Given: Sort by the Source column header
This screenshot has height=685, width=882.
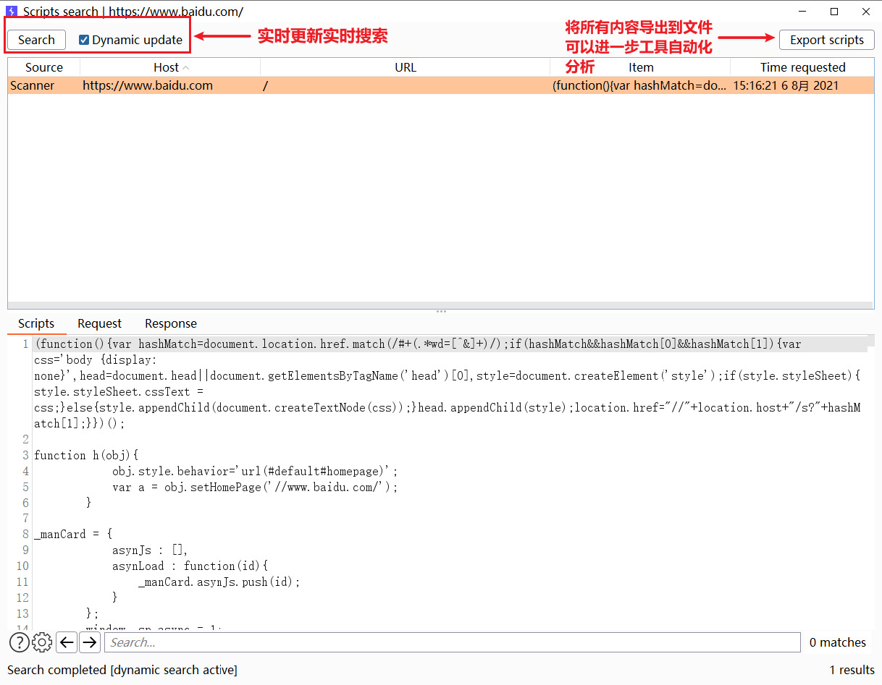Looking at the screenshot, I should [44, 67].
